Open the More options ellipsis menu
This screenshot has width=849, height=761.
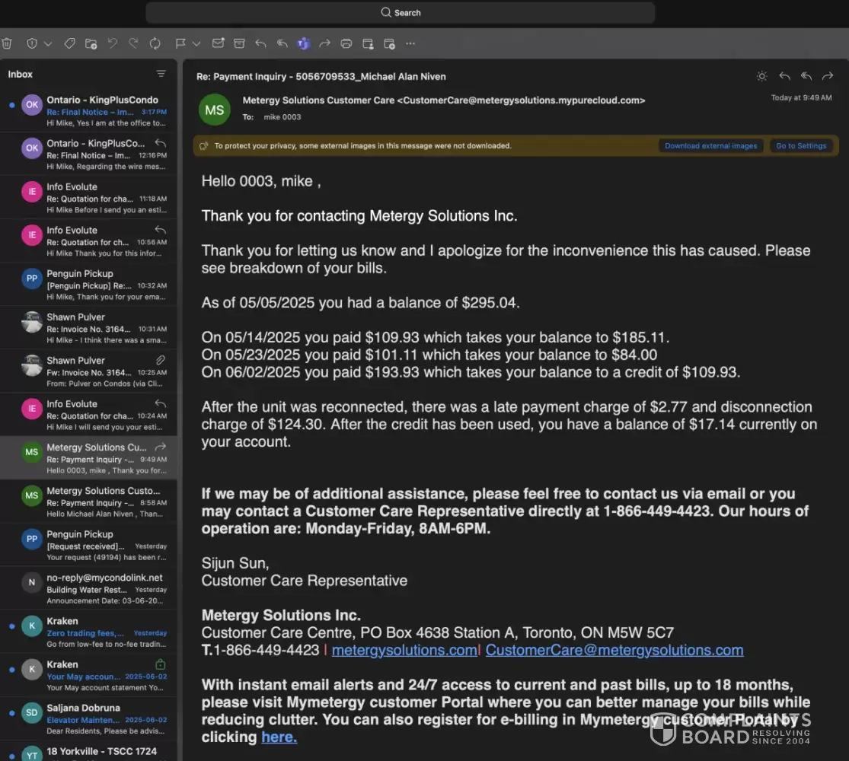pos(410,43)
